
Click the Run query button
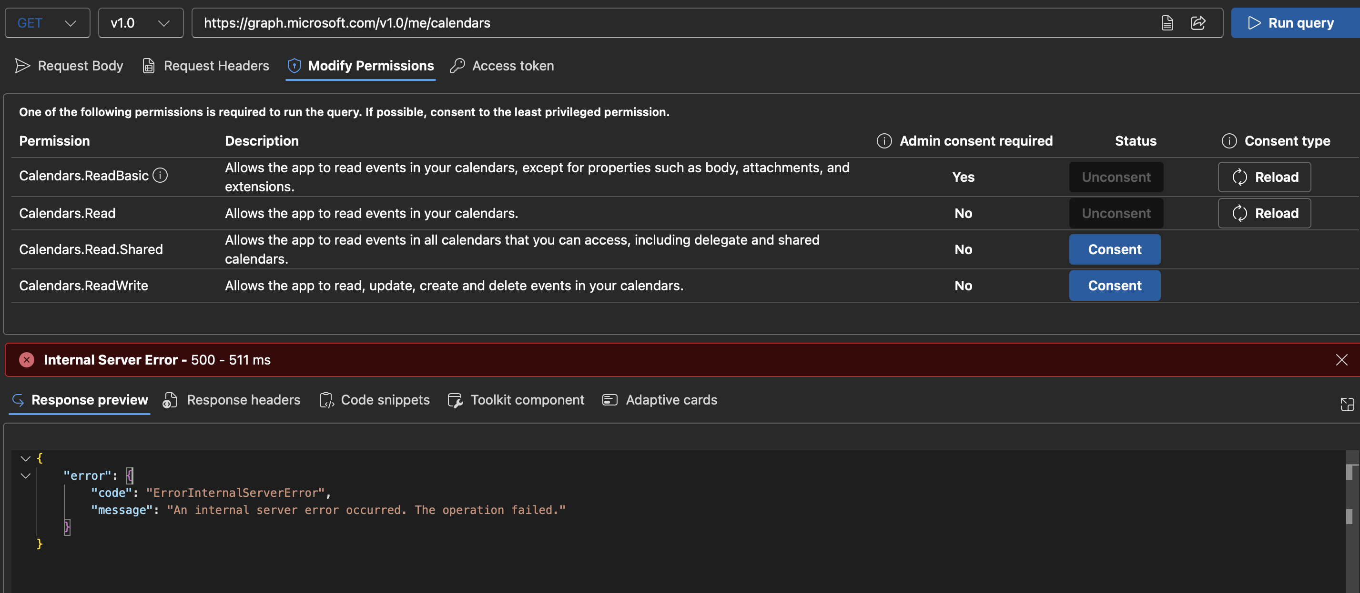coord(1295,23)
